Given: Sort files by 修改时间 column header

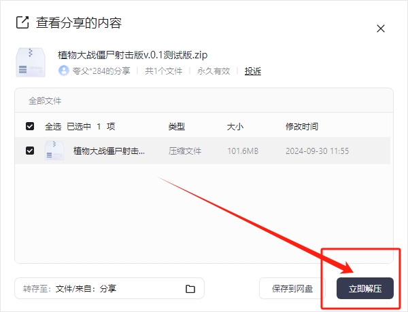Looking at the screenshot, I should click(x=302, y=126).
